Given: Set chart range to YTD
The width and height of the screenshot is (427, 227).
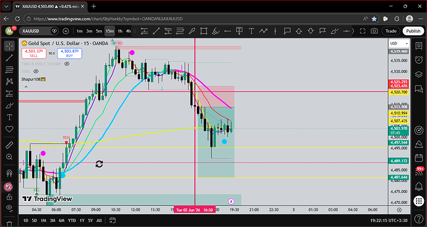Looking at the screenshot, I should tap(72, 220).
